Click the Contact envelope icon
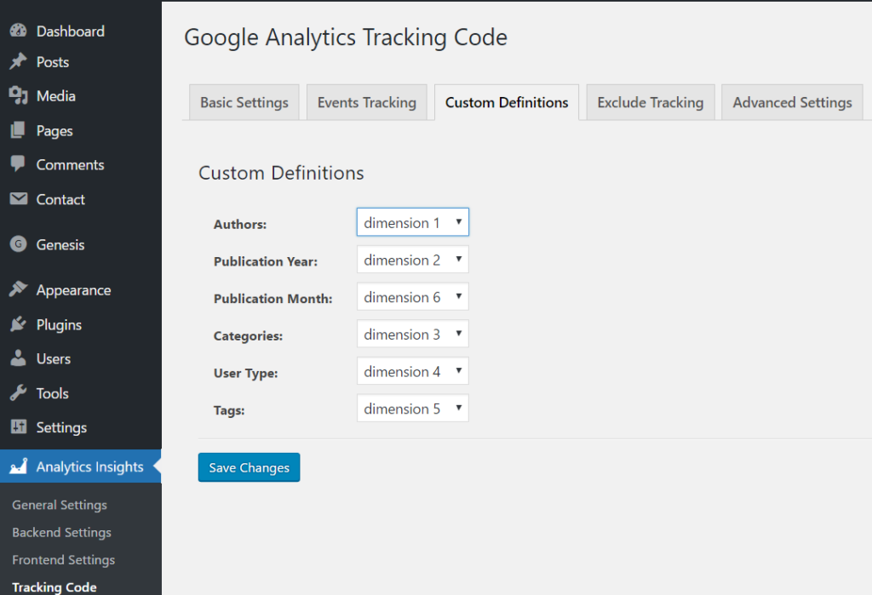Screen dimensions: 872x595 19,198
